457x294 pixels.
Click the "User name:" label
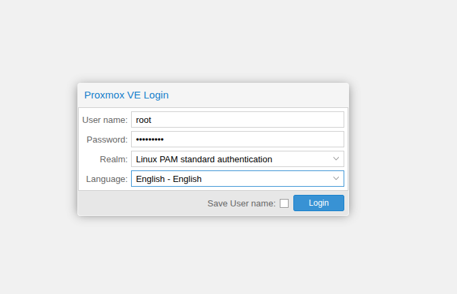tap(105, 120)
